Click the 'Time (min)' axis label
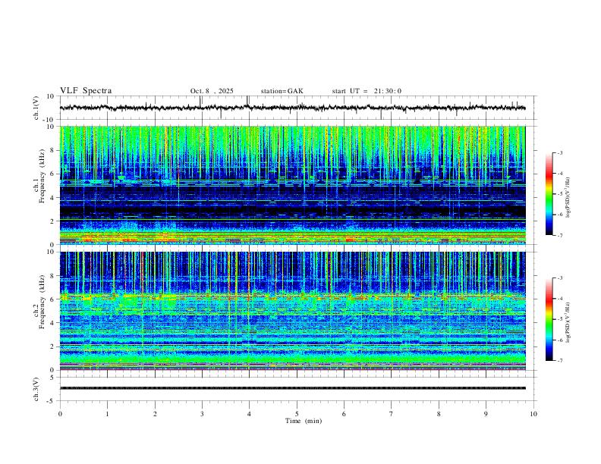The height and width of the screenshot is (464, 601). coord(304,421)
